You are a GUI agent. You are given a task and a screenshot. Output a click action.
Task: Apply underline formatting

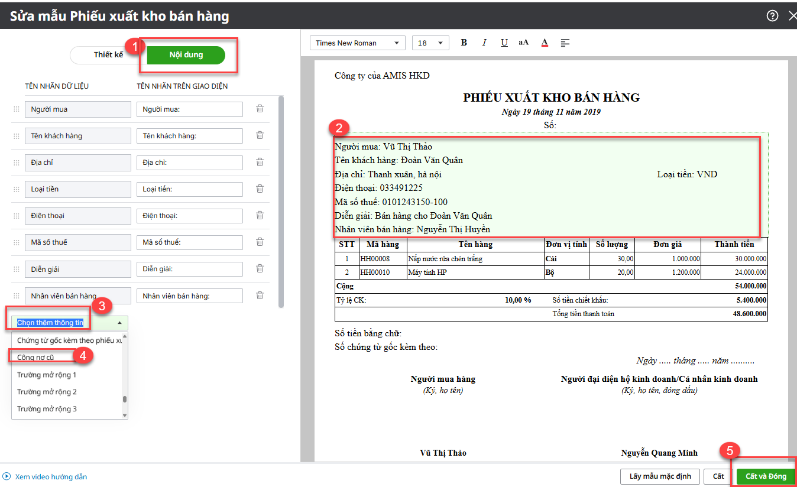pos(504,43)
